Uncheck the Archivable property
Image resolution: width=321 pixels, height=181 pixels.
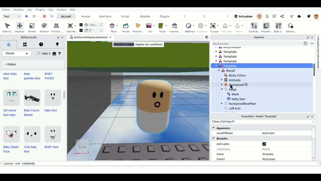[x=264, y=144]
